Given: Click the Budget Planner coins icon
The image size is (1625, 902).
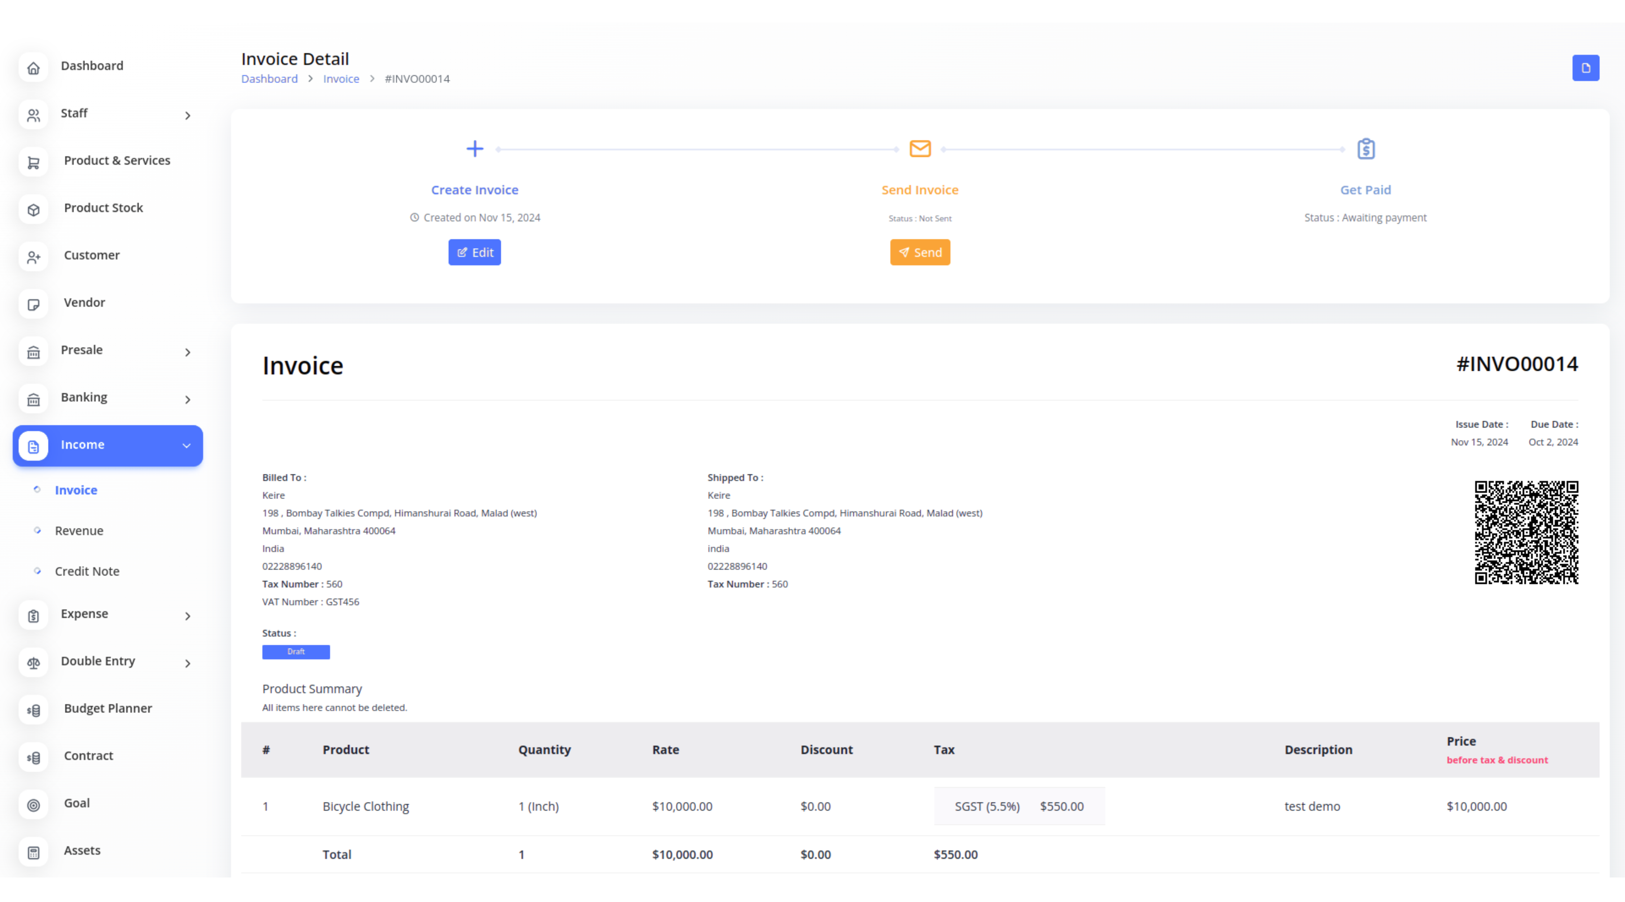Looking at the screenshot, I should 34,710.
